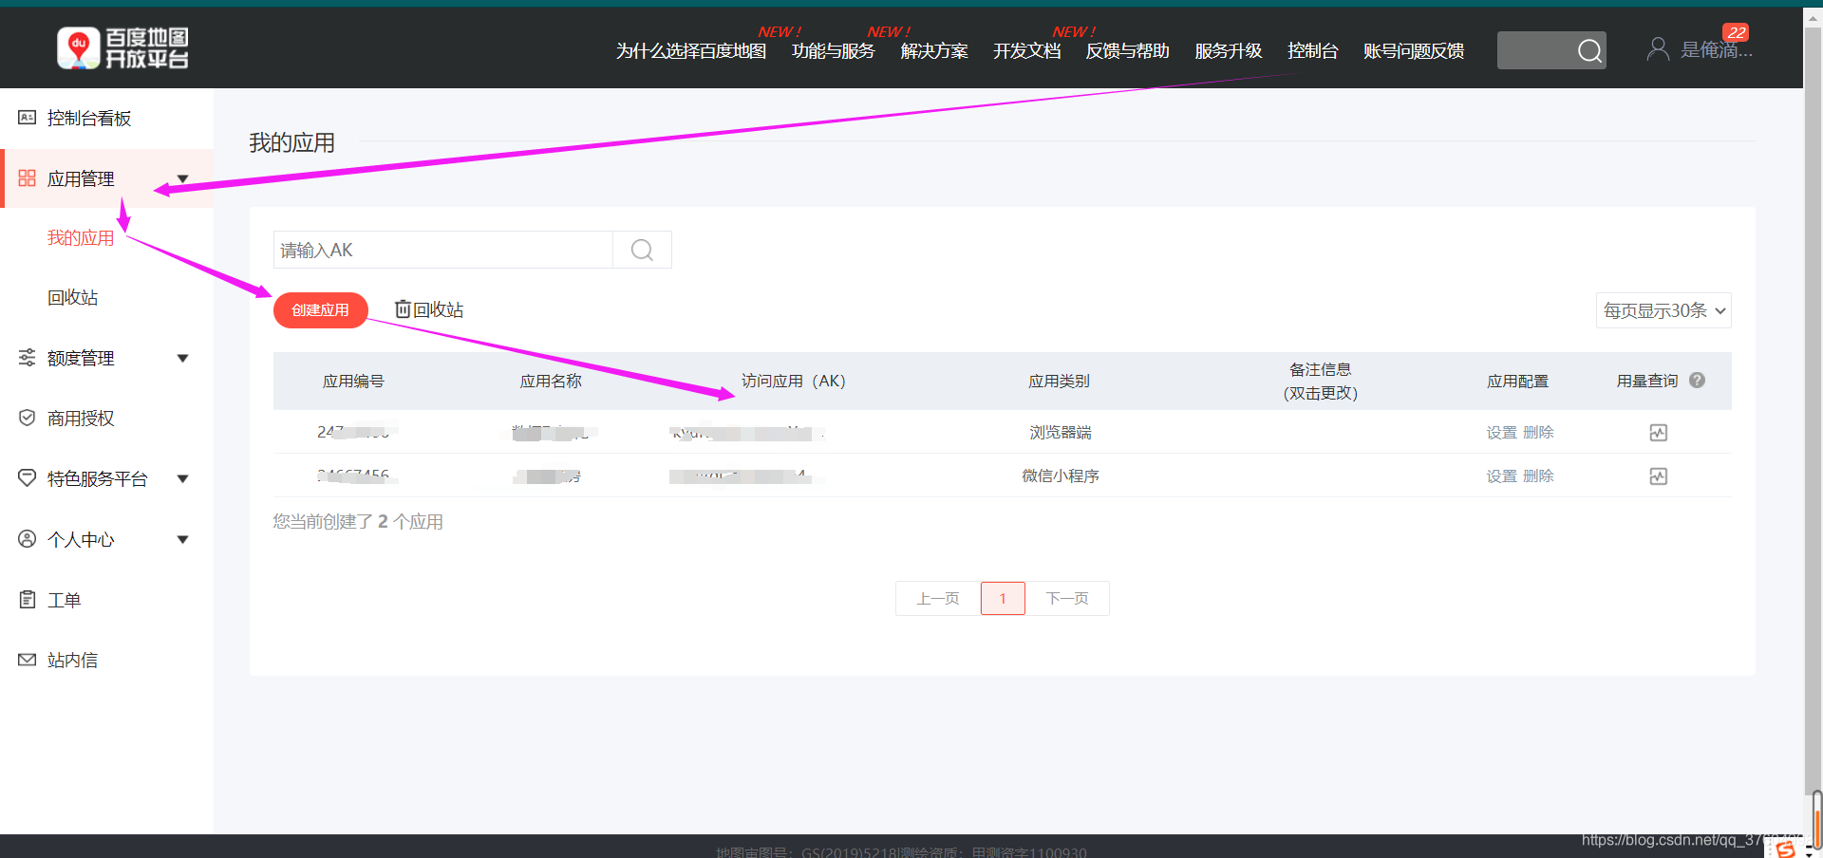Select 商用授权 in sidebar
Viewport: 1823px width, 858px height.
81,418
